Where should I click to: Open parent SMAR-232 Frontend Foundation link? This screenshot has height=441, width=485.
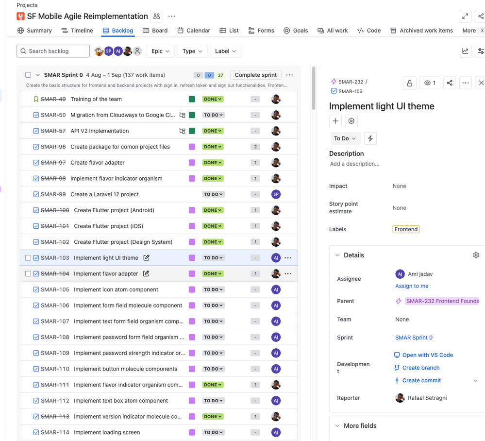[442, 301]
